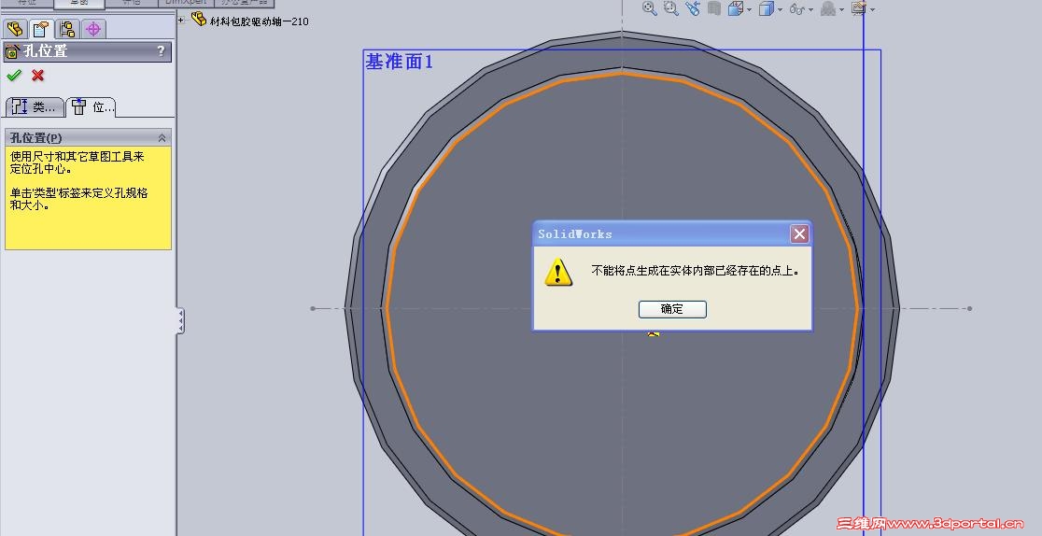Image resolution: width=1042 pixels, height=536 pixels.
Task: Switch to the 类... (Type) tab
Action: pos(35,106)
